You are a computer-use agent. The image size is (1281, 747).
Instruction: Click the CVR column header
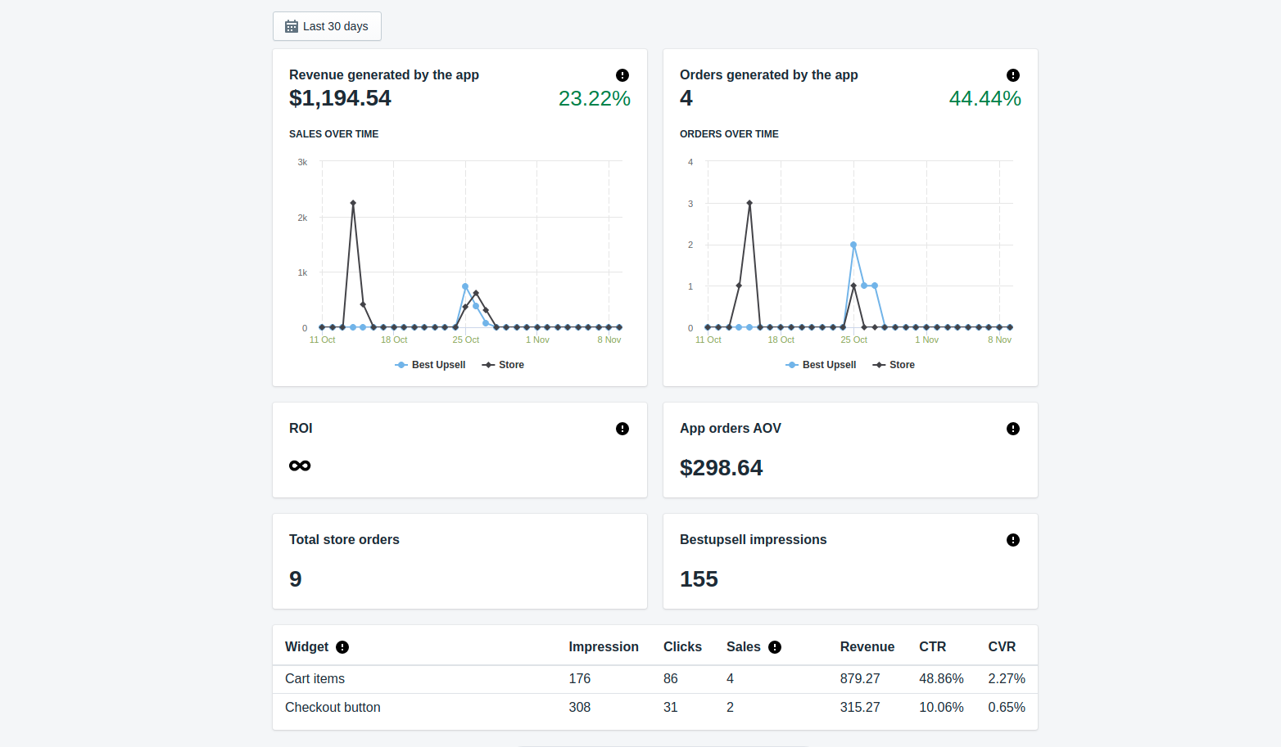[x=1002, y=647]
